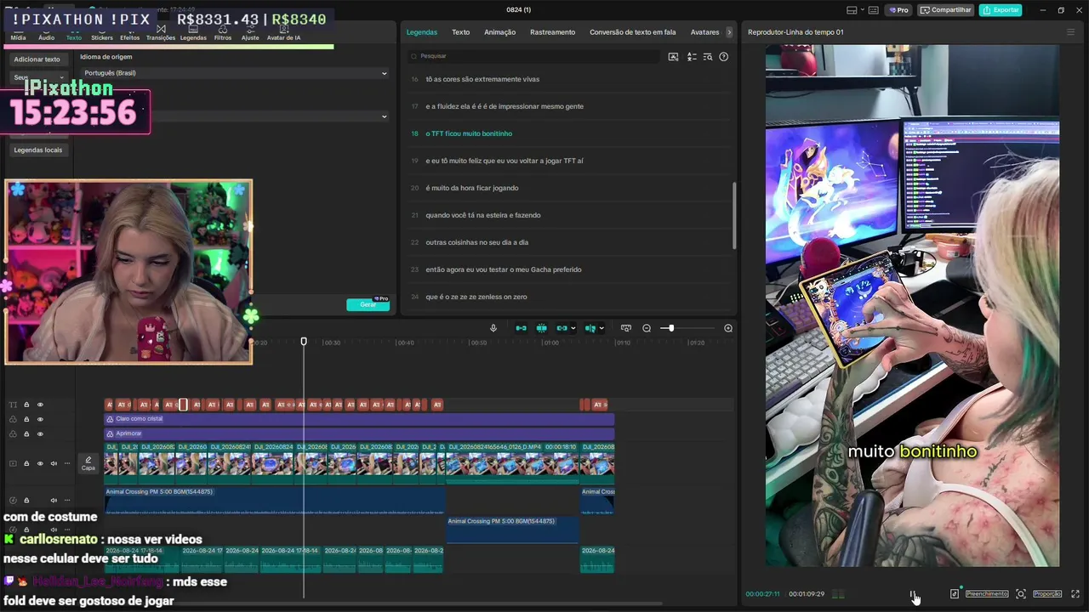Open the Stickers panel icon
Screen dimensions: 1089x612
coord(102,34)
